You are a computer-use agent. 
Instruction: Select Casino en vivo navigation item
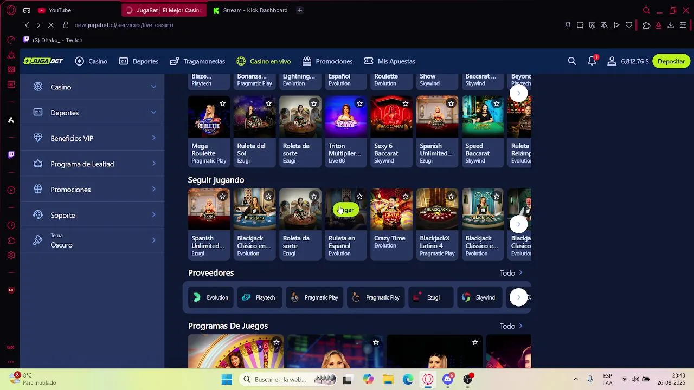tap(264, 61)
